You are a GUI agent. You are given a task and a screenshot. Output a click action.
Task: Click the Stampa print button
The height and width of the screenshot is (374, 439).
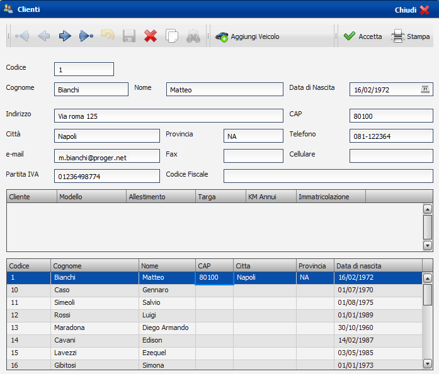click(x=410, y=36)
